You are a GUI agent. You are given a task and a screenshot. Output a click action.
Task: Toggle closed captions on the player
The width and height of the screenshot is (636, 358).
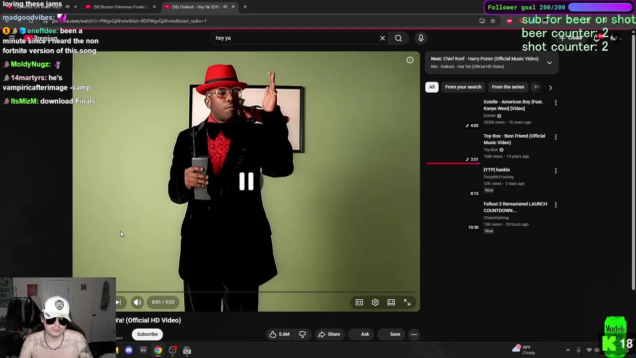(359, 302)
